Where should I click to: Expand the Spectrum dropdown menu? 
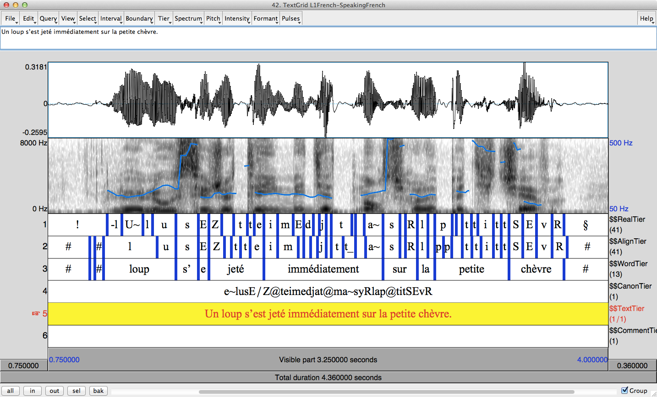coord(188,19)
